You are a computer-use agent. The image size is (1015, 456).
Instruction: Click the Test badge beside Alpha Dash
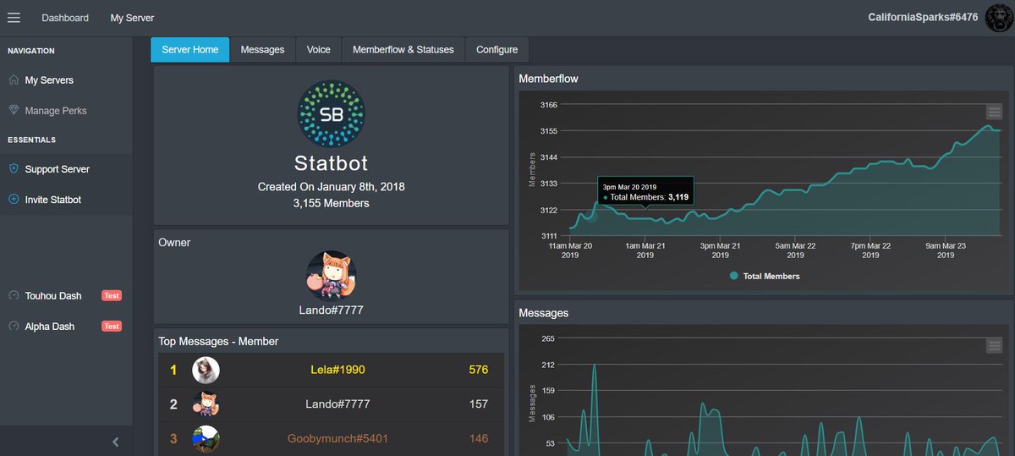point(112,326)
